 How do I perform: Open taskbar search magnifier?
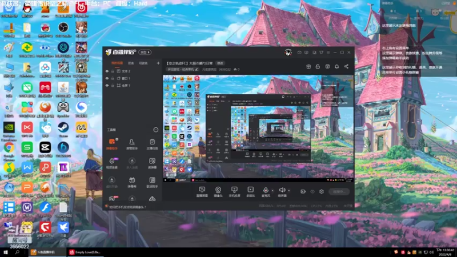[17, 252]
